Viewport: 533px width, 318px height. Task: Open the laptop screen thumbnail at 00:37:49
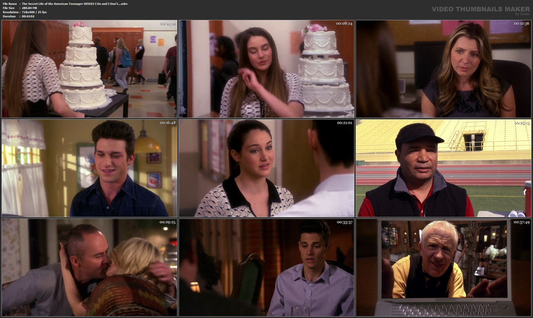click(x=443, y=267)
